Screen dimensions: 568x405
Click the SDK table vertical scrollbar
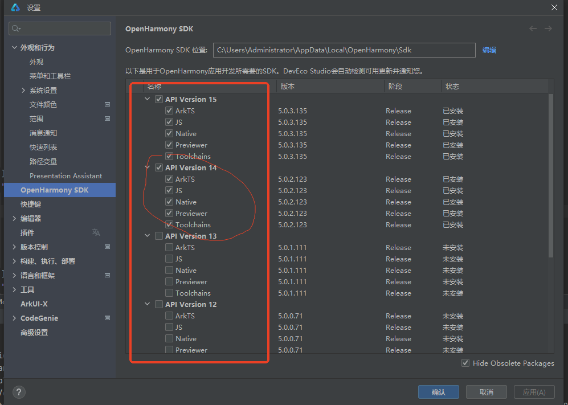551,175
